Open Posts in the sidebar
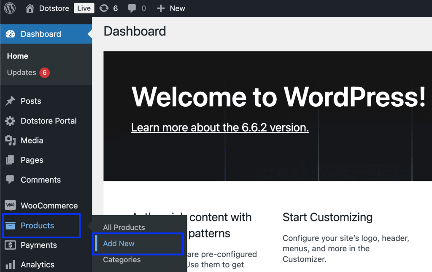 [31, 101]
